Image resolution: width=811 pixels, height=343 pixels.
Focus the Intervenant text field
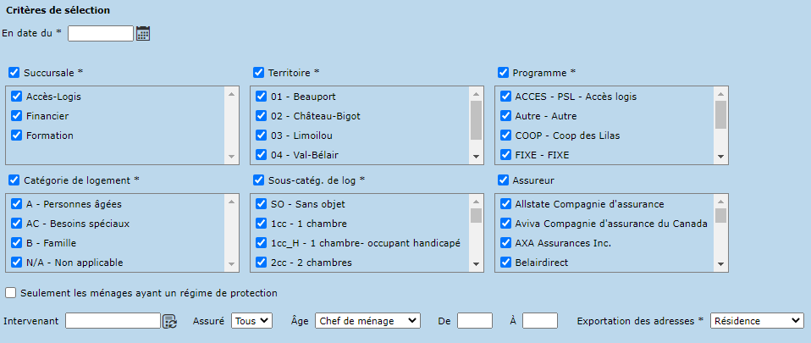[113, 320]
